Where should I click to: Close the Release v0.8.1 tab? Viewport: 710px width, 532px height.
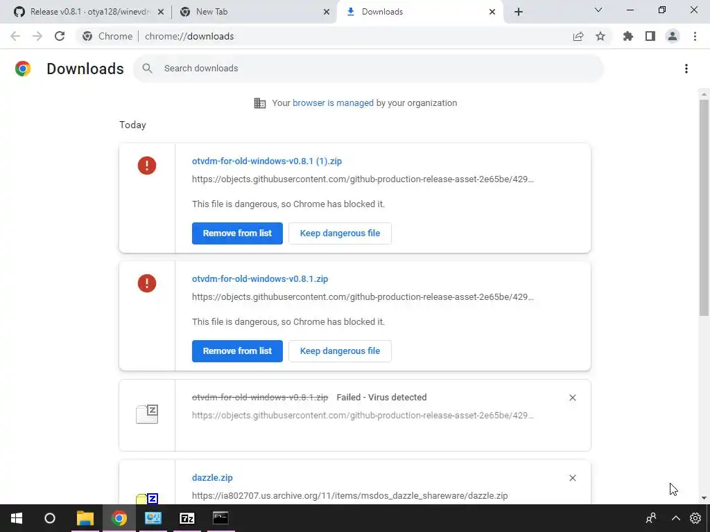tap(161, 12)
